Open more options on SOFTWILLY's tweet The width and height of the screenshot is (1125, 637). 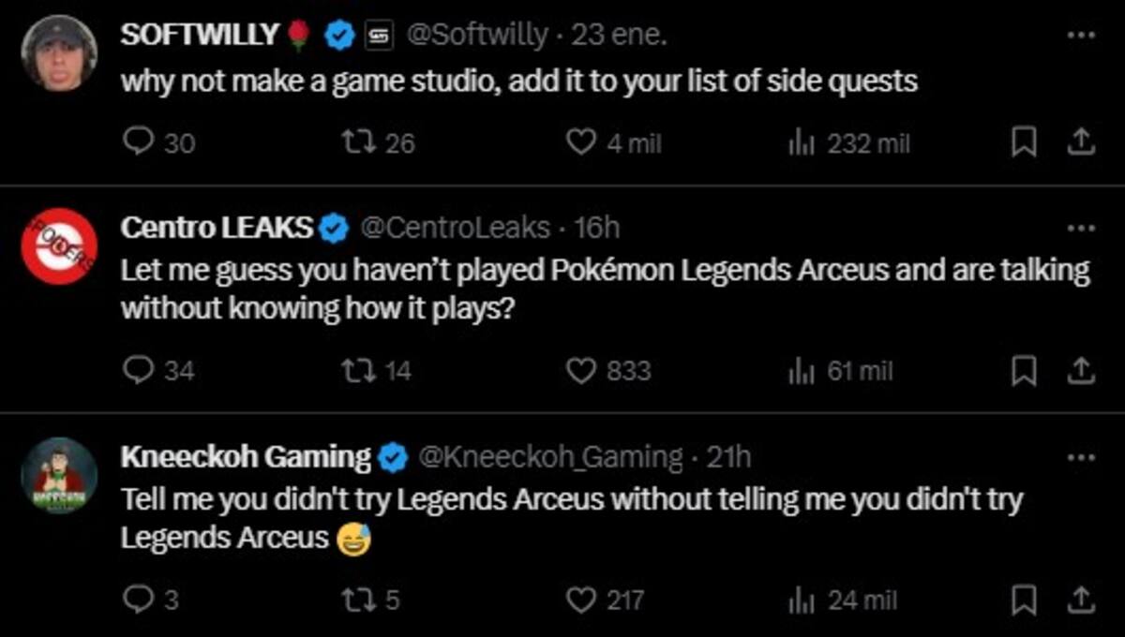point(1080,35)
